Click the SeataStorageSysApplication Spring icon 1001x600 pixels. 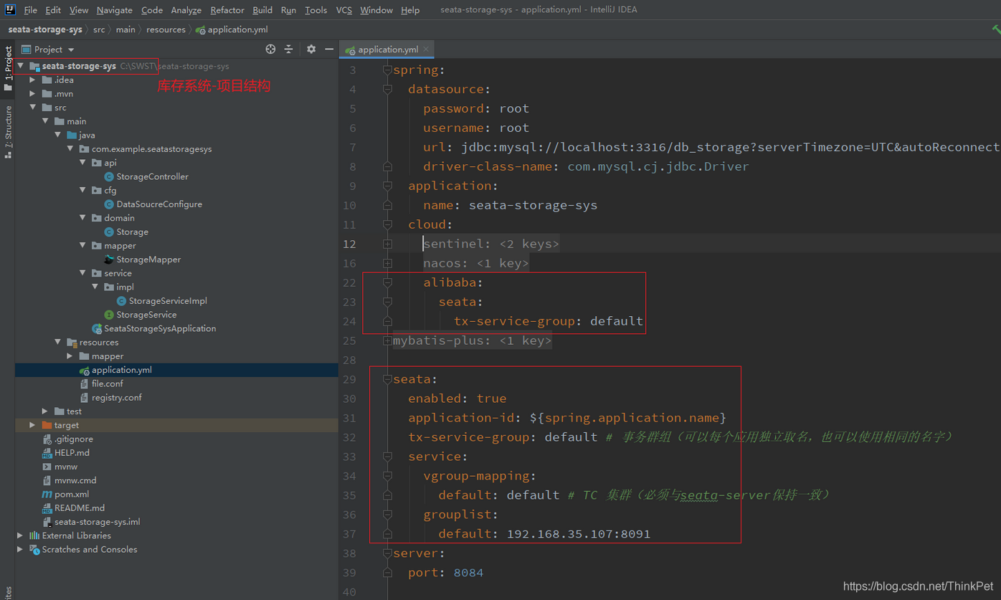pos(97,328)
